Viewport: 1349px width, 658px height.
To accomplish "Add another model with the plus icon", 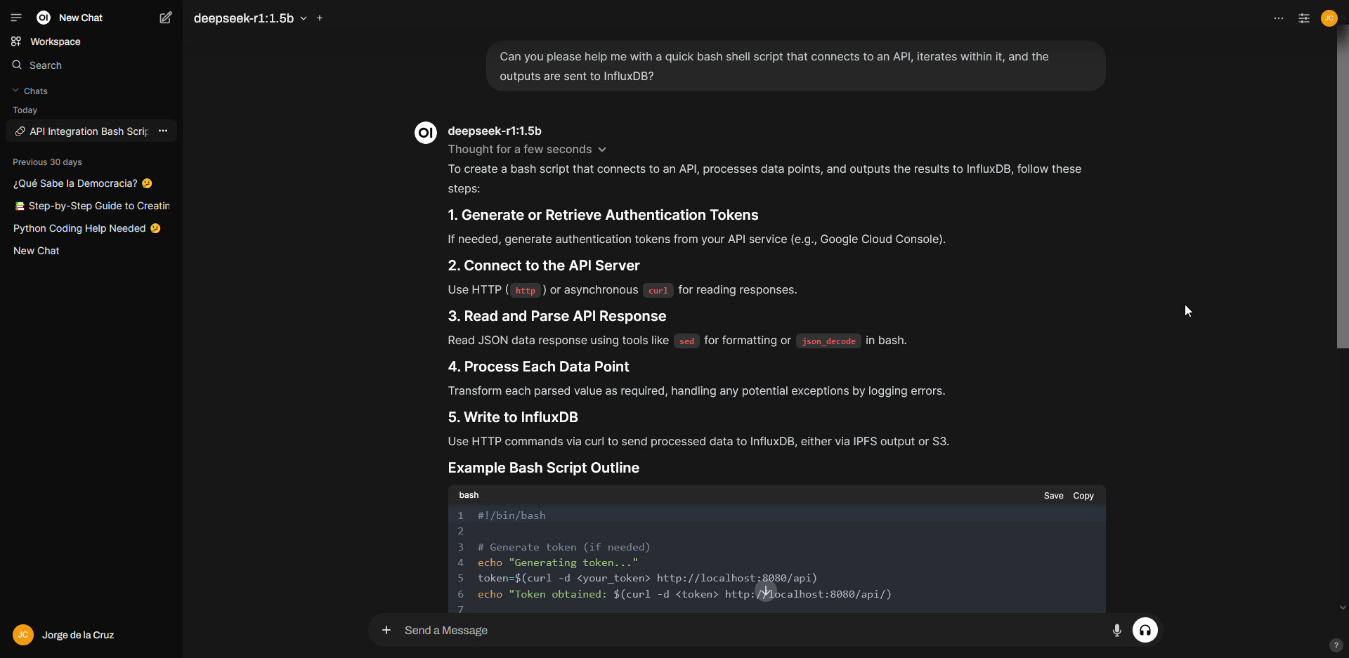I will point(320,18).
